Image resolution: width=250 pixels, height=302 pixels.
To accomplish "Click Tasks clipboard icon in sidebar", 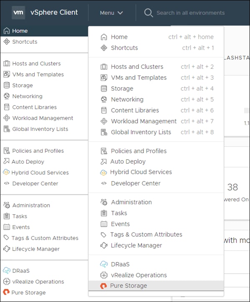I will (7, 216).
